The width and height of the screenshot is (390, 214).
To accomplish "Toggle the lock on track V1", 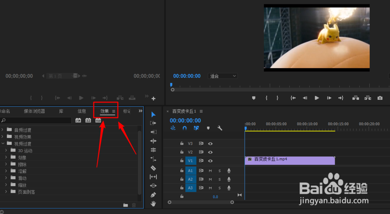I will click(x=182, y=161).
